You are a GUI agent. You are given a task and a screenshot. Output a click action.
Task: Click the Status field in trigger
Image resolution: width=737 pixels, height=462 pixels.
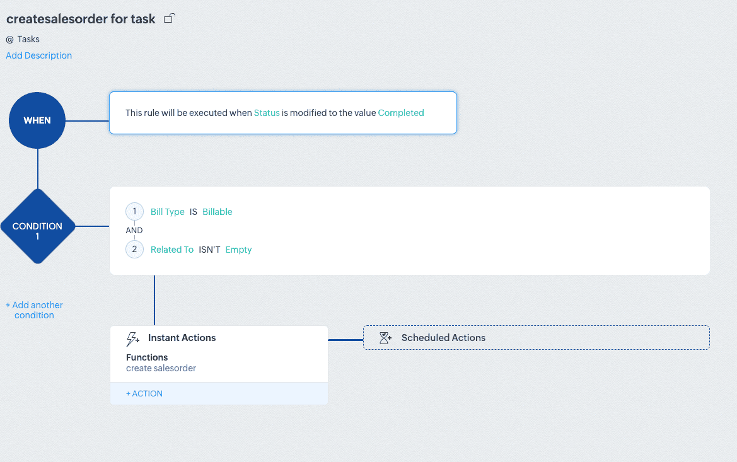coord(267,113)
